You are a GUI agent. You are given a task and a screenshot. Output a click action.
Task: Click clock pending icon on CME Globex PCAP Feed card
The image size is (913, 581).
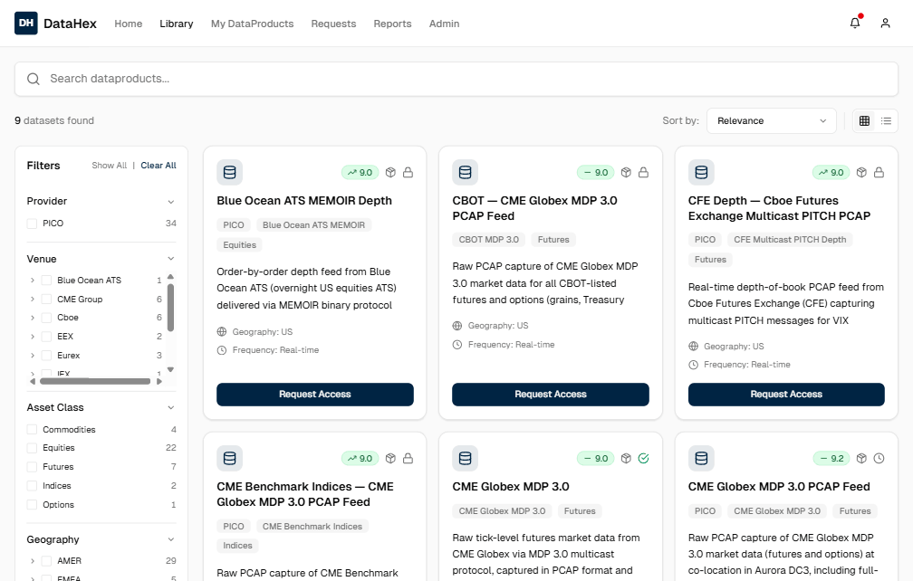point(879,458)
